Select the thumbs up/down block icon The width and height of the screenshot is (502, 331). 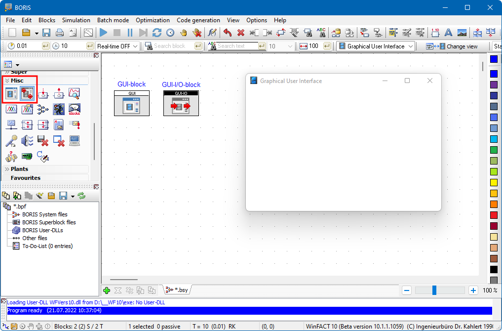tap(11, 157)
